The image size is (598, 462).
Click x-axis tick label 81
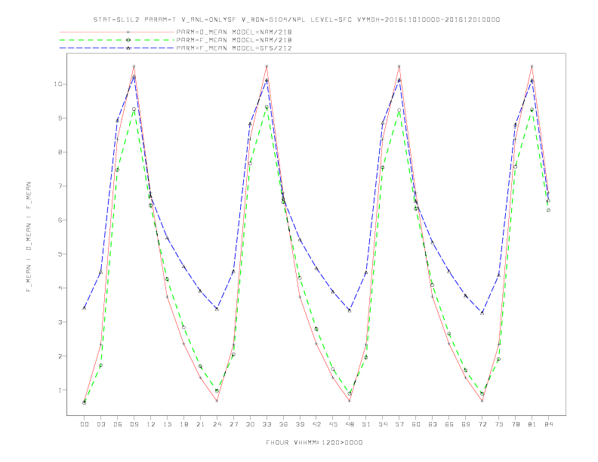tap(532, 424)
